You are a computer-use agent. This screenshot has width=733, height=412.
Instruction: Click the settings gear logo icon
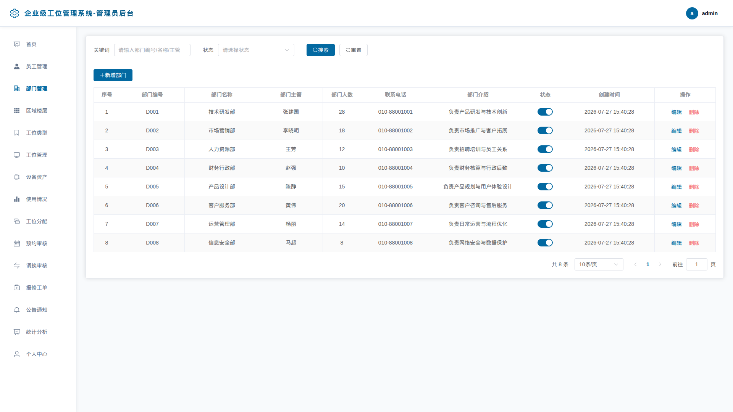[x=15, y=13]
